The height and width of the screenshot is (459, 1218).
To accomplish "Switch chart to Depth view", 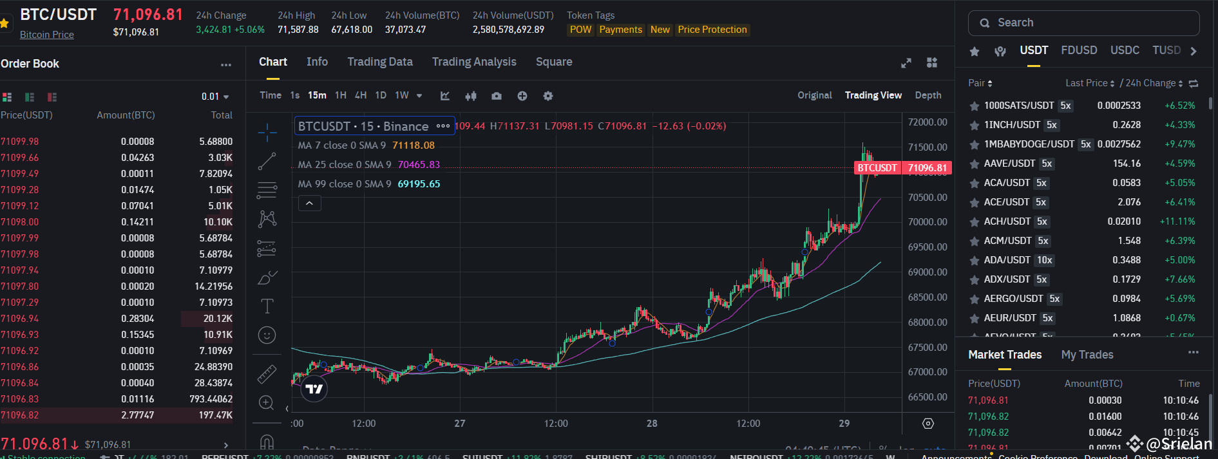I will click(x=928, y=95).
